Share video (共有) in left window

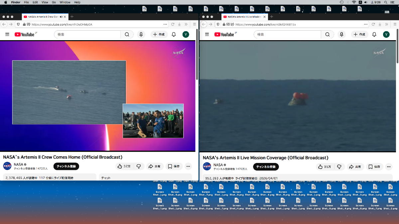155,166
